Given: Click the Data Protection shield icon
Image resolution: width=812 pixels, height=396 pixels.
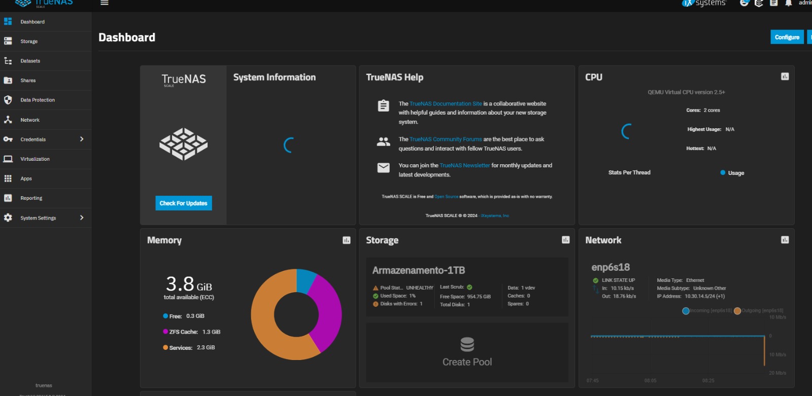Looking at the screenshot, I should tap(8, 100).
